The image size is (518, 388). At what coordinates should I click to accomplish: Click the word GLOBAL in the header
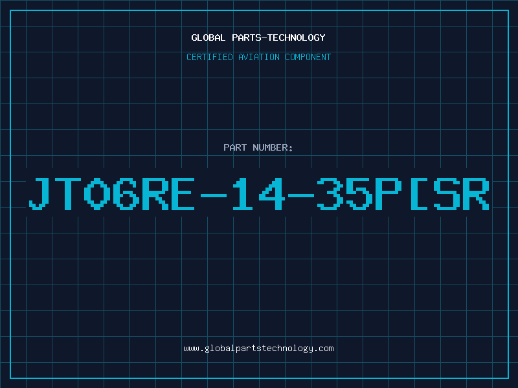[208, 38]
